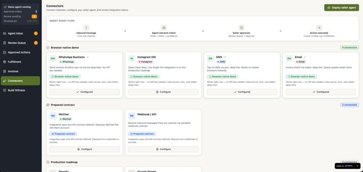Screen dimensions: 363x172
Task: Click the Build Witness book icon
Action: point(5,91)
